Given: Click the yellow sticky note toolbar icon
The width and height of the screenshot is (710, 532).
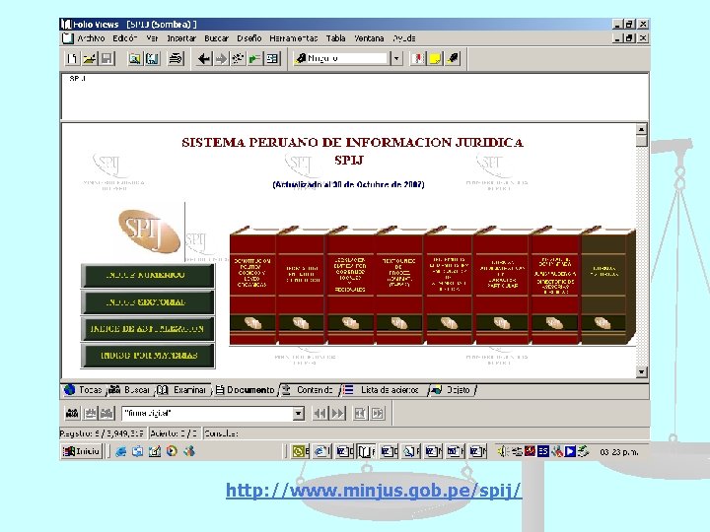Looking at the screenshot, I should coord(435,58).
